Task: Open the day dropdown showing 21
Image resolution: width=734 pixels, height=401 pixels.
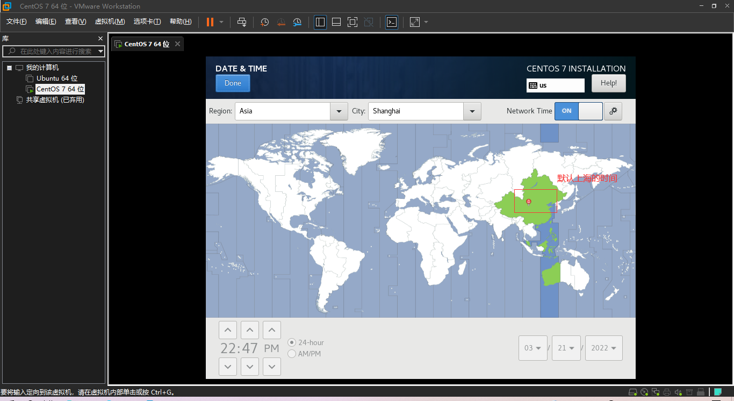Action: 566,348
